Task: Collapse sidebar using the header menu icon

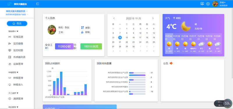Action: [x=38, y=4]
